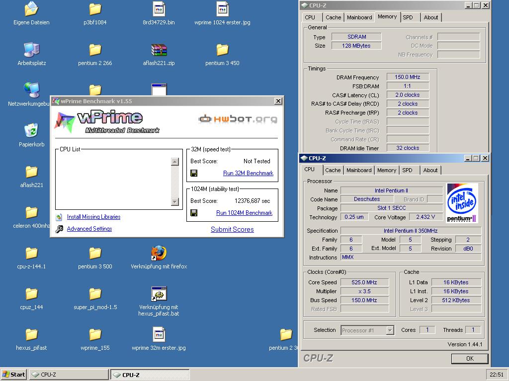
Task: Open the Papierkorb recycle bin icon
Action: 31,130
